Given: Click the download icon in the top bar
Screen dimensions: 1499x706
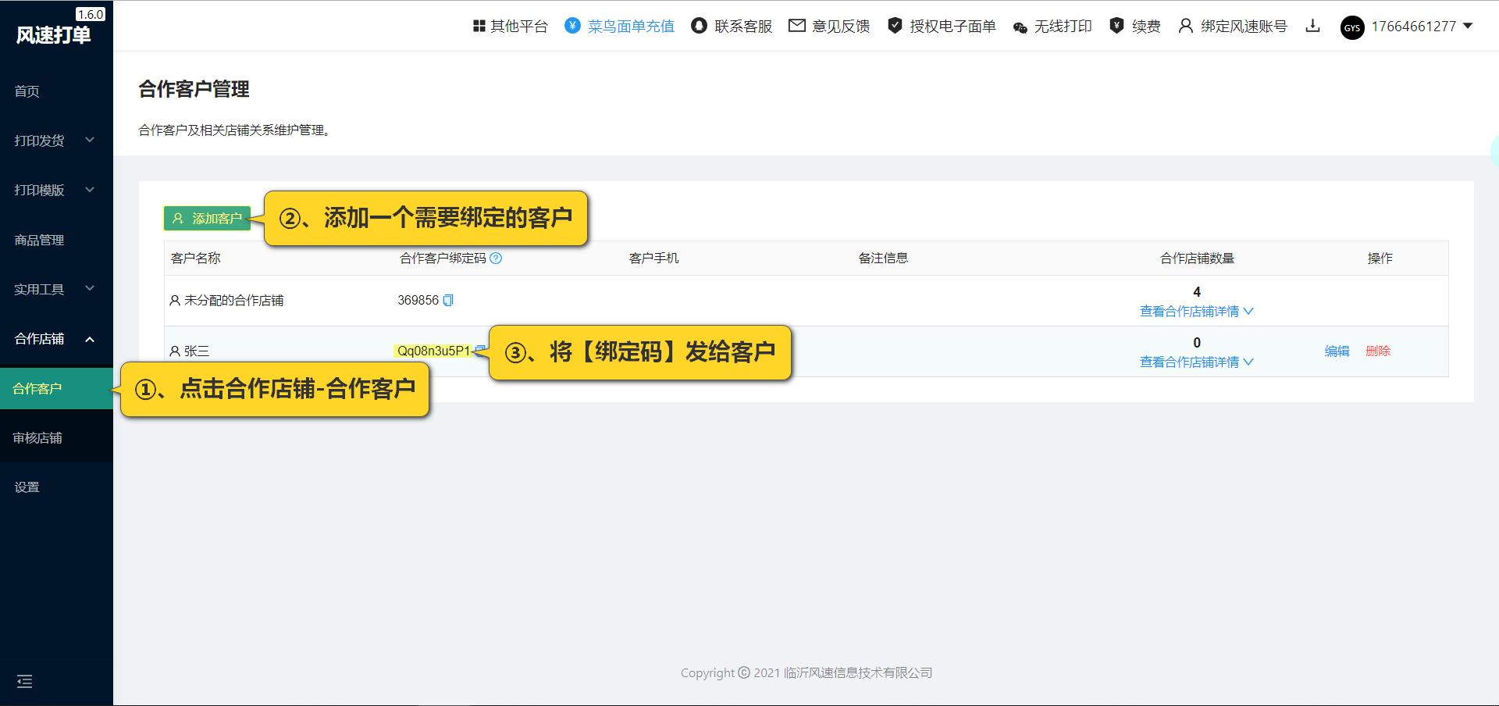Looking at the screenshot, I should (1314, 26).
